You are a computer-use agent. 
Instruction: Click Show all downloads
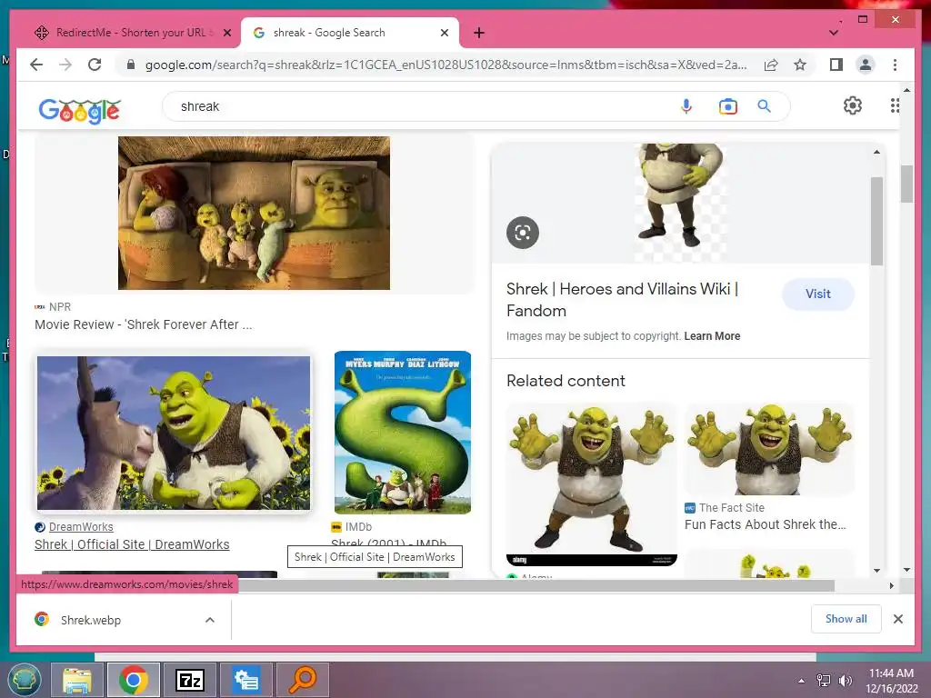tap(846, 618)
